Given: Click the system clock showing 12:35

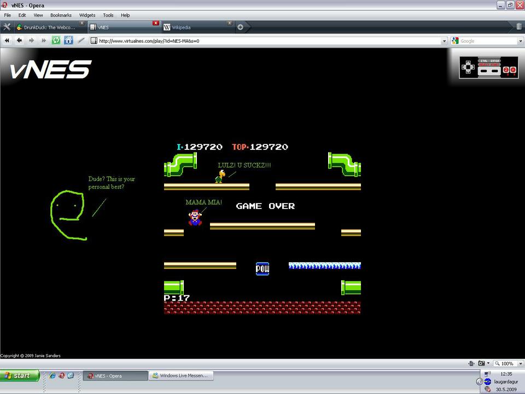Looking at the screenshot, I should pos(506,374).
